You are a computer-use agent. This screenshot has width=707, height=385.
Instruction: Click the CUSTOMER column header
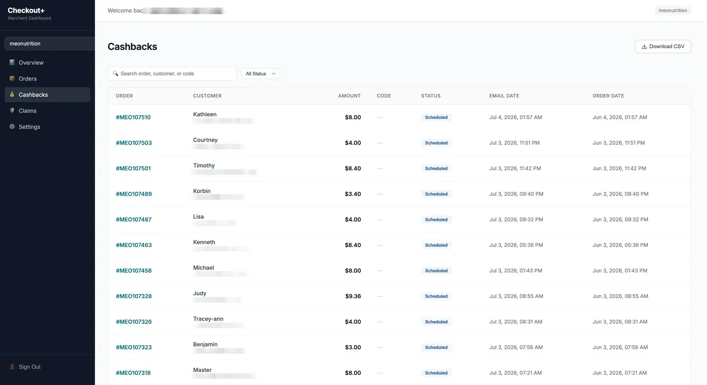[207, 96]
